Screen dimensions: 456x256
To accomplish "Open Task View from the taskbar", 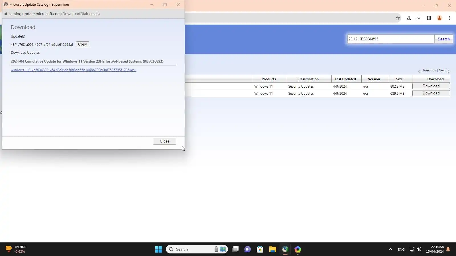I will point(235,249).
